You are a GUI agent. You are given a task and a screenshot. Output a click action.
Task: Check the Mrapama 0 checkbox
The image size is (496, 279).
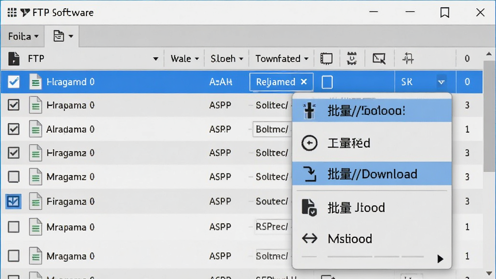pos(14,227)
